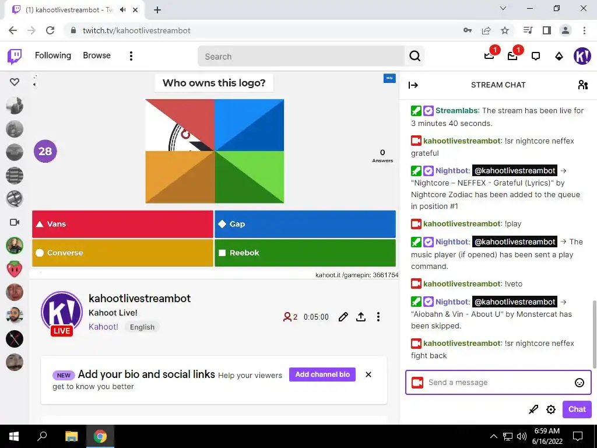
Task: Open Windows Start menu
Action: pyautogui.click(x=14, y=436)
